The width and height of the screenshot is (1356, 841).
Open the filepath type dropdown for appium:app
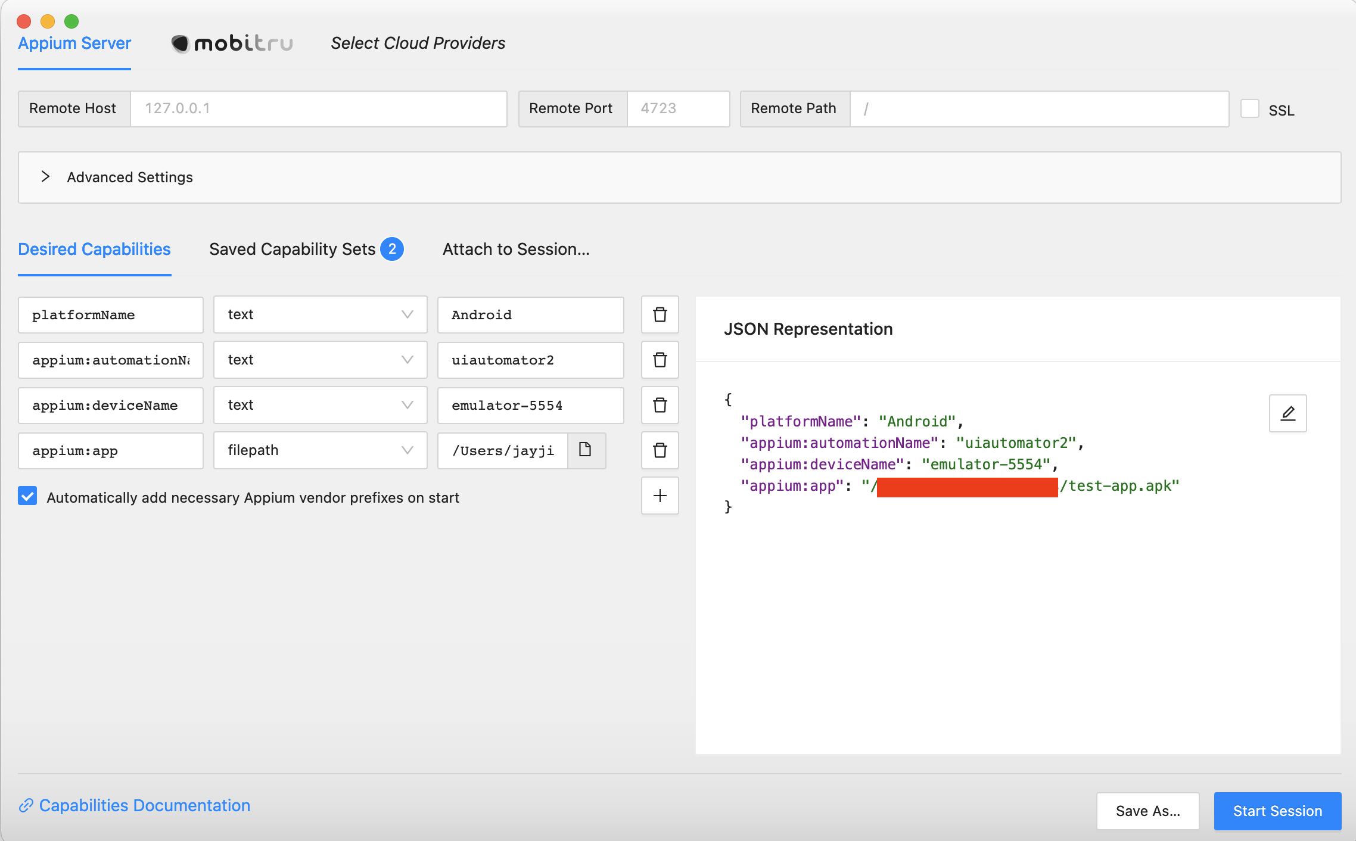pos(320,450)
